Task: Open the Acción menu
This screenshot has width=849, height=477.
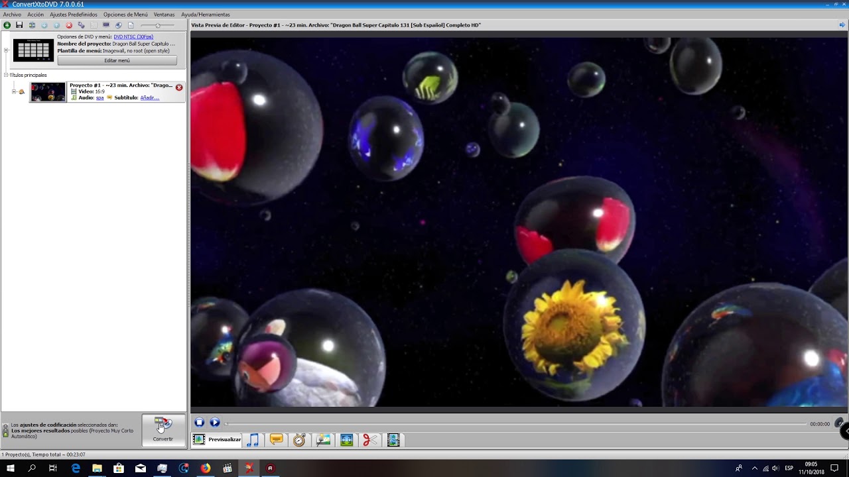Action: click(x=35, y=15)
